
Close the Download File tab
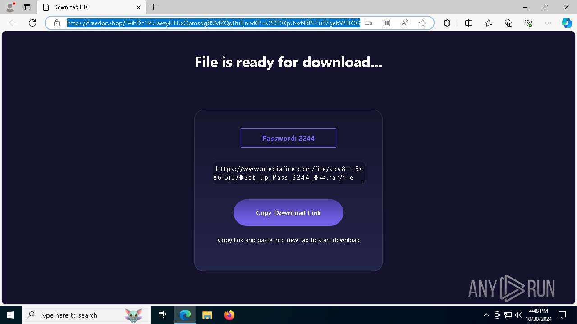pyautogui.click(x=138, y=7)
